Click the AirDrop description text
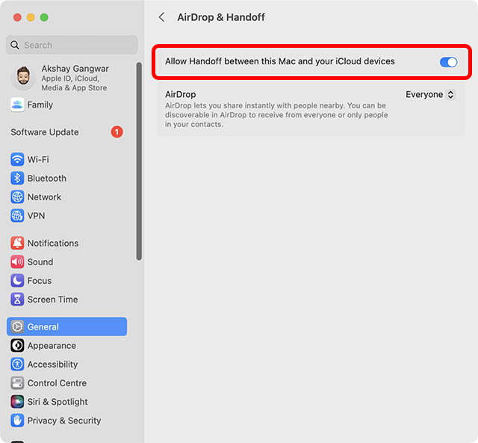Viewport: 478px width, 443px height. tap(276, 115)
